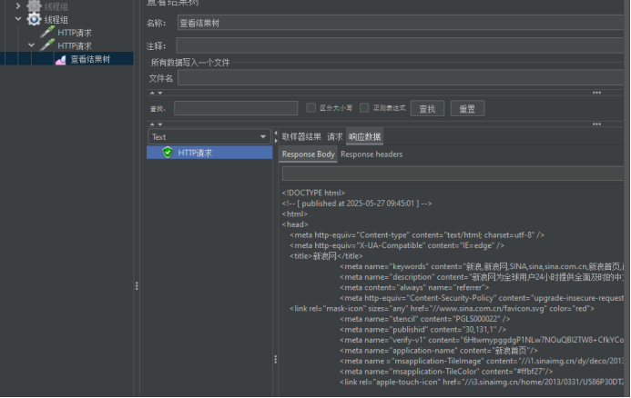Screen dimensions: 631x398
Task: Select the 响应数据 tab
Action: pos(364,137)
